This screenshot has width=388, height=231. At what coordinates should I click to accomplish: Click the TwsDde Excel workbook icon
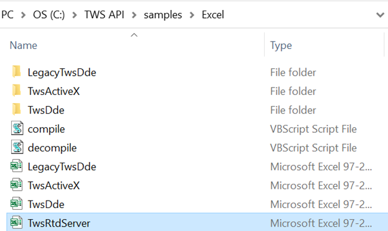[17, 204]
